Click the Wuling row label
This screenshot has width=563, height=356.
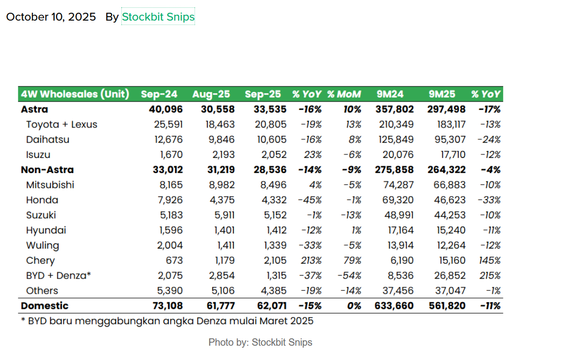pyautogui.click(x=42, y=245)
